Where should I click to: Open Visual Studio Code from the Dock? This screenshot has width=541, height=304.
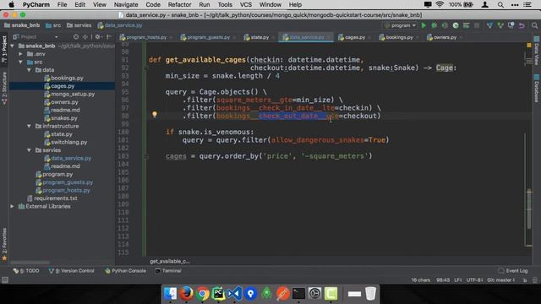click(235, 294)
